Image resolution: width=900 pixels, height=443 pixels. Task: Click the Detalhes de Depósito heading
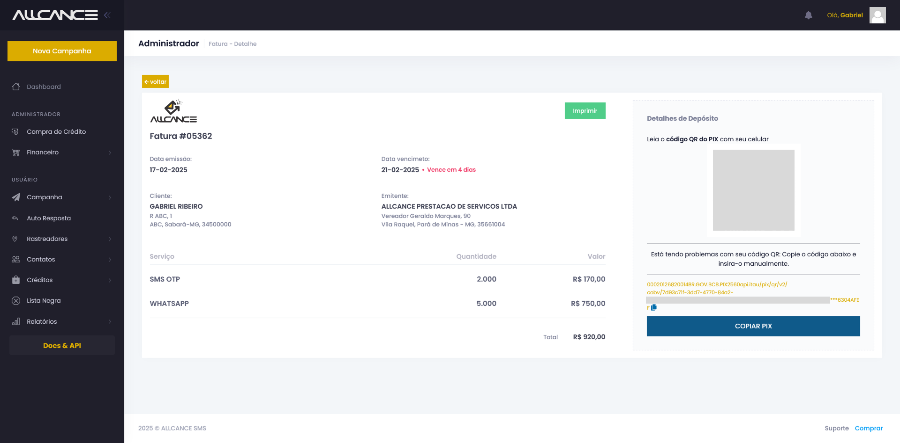pyautogui.click(x=682, y=118)
